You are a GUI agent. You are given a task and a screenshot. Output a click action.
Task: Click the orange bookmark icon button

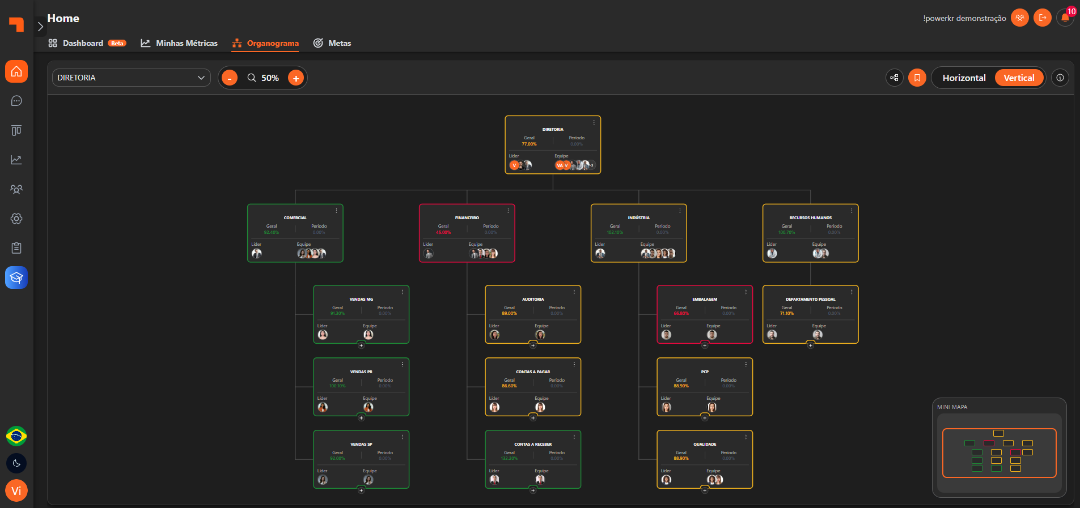(x=917, y=78)
